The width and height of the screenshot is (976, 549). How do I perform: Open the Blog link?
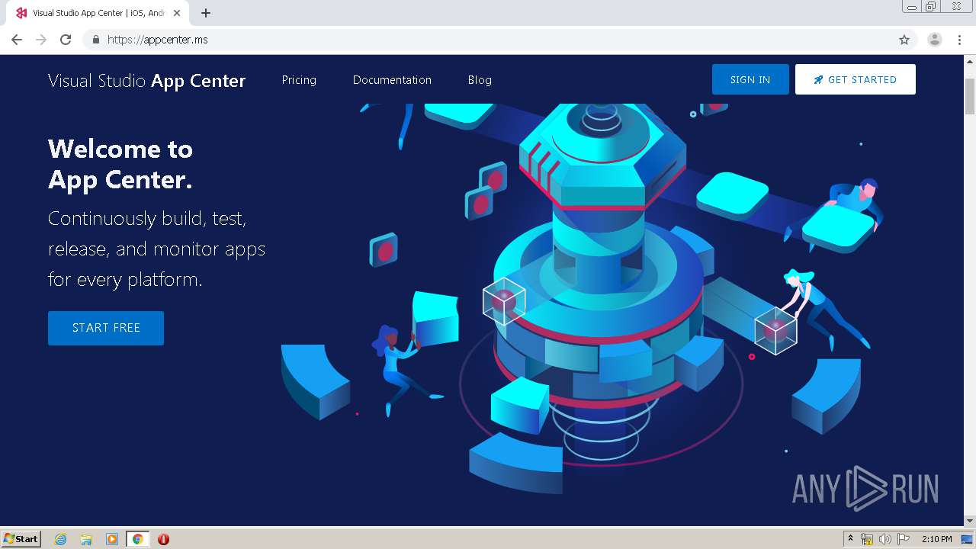(480, 80)
